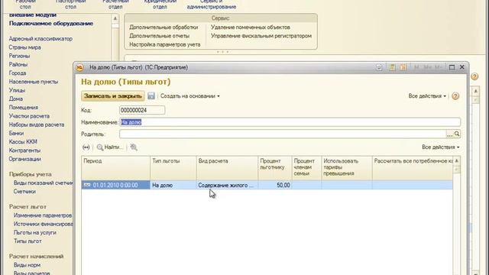Click into the Родитель input field
Image resolution: width=489 pixels, height=275 pixels.
pyautogui.click(x=283, y=134)
